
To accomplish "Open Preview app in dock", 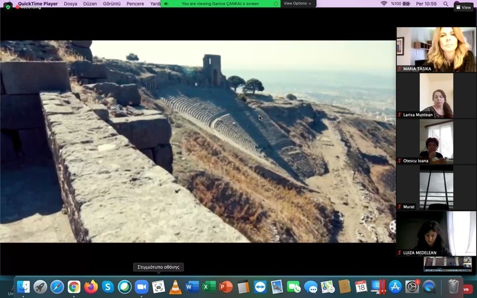I will pos(277,286).
